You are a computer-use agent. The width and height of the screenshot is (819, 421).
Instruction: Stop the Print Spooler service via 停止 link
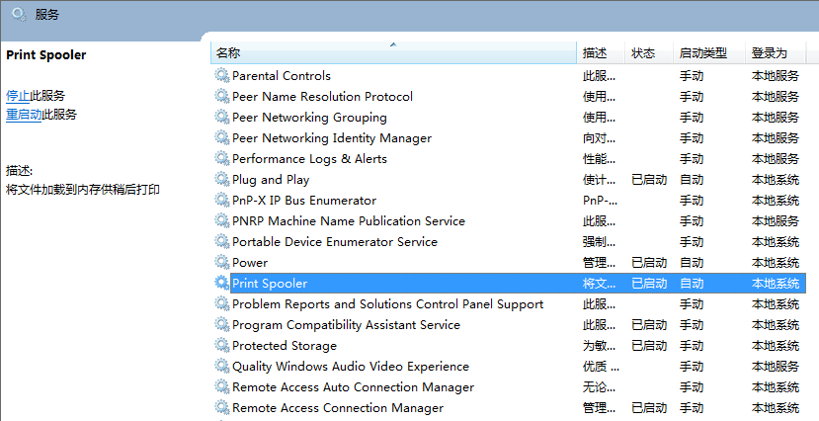click(18, 96)
